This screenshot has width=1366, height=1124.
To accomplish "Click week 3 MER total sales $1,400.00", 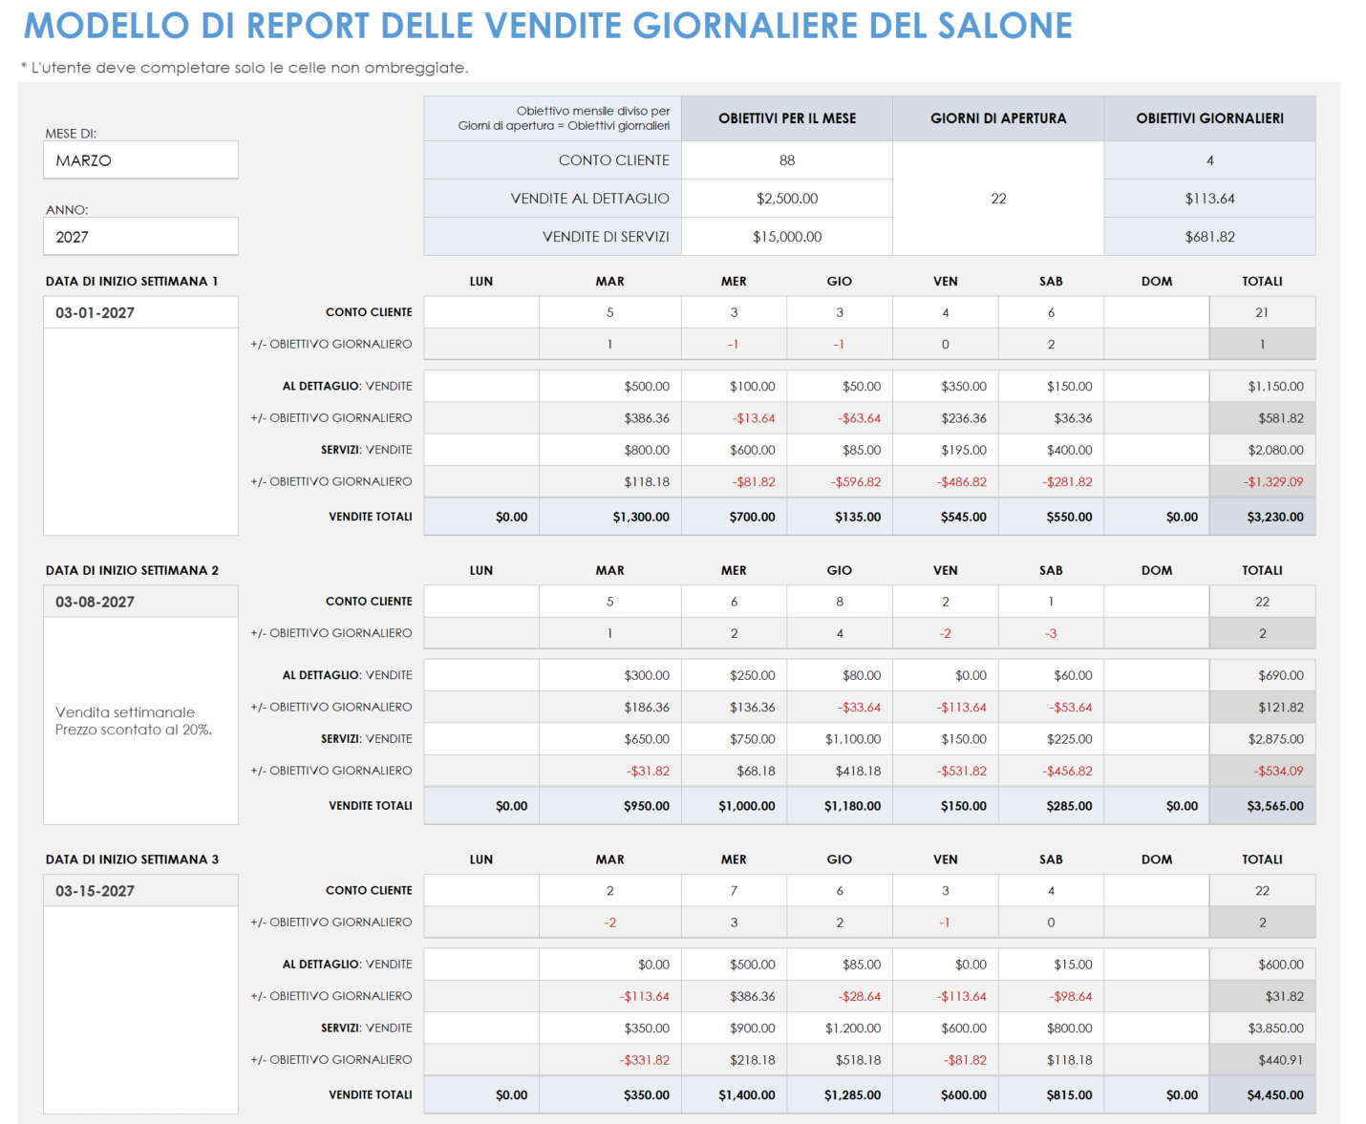I will tap(735, 1095).
